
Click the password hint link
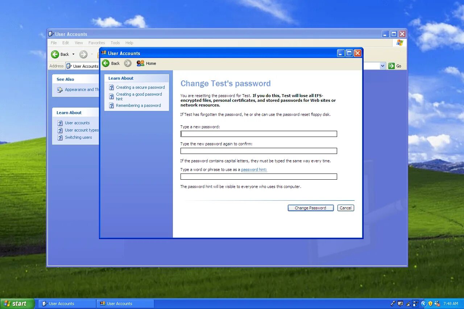click(254, 170)
